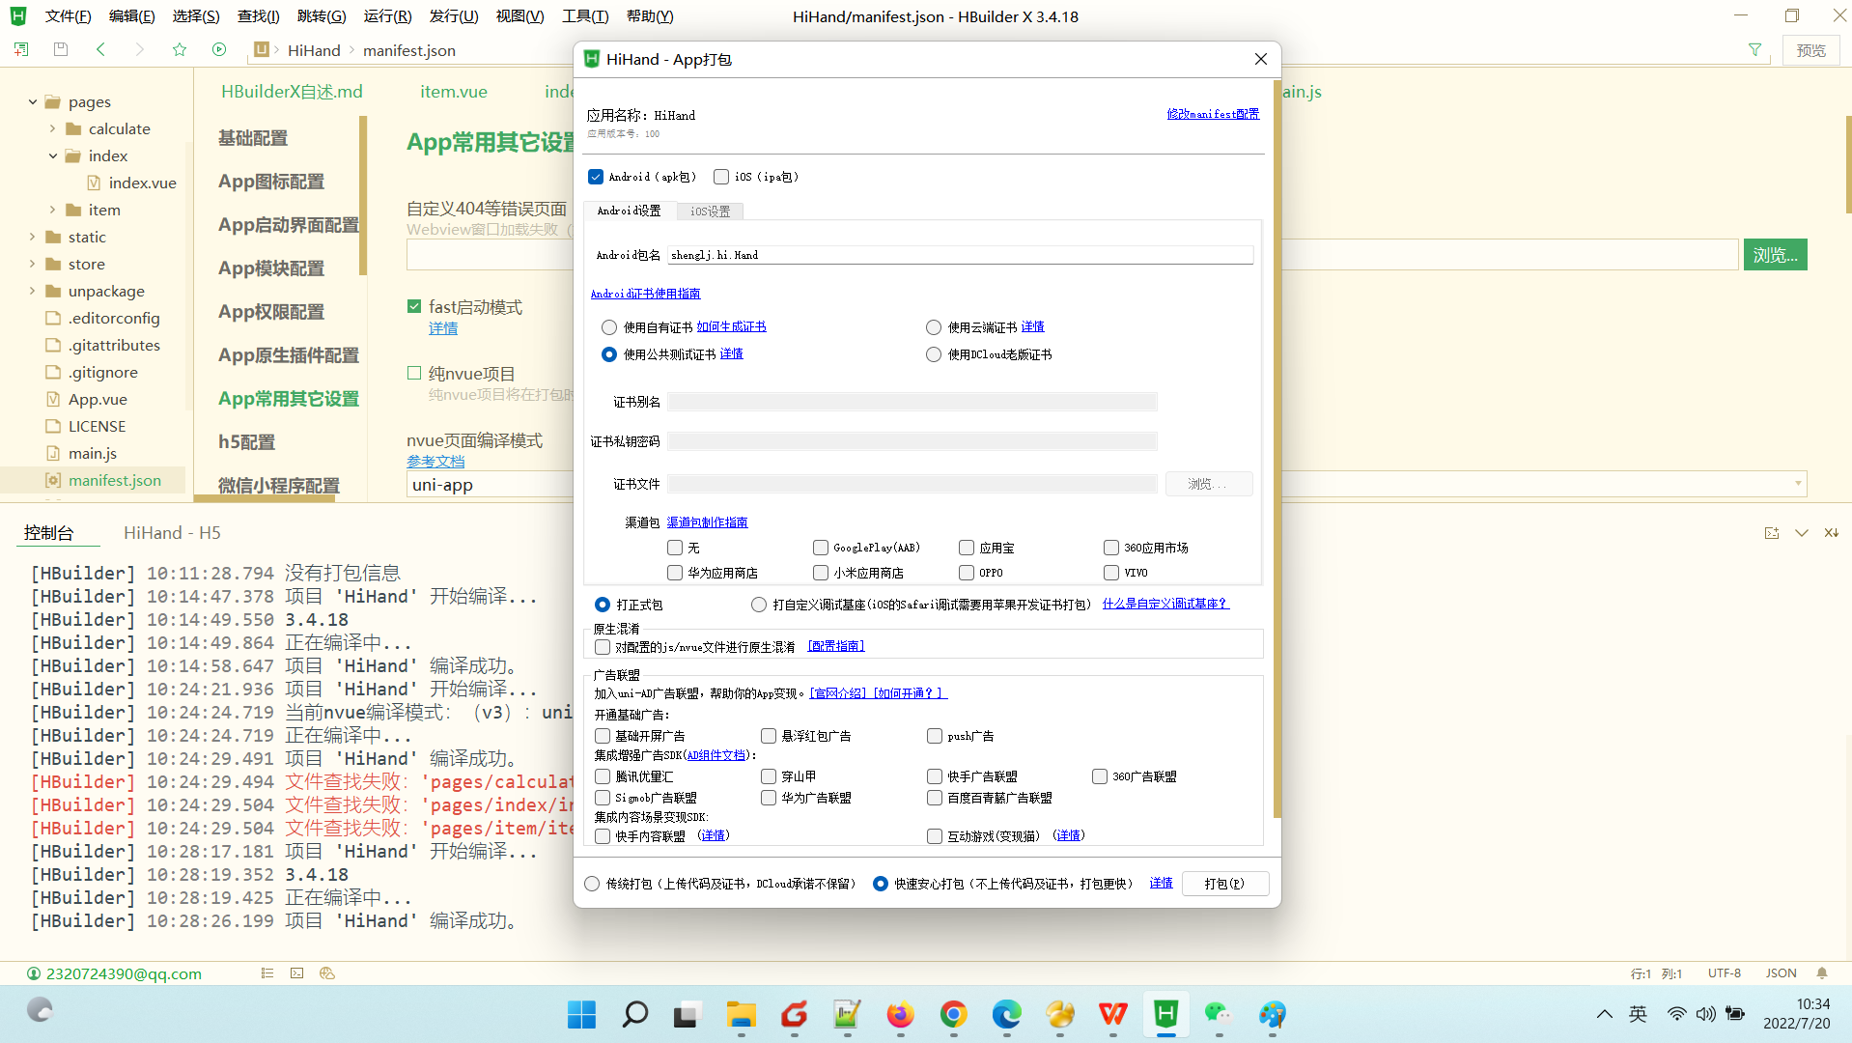Go forward with the right arrow icon
Screen dimensions: 1852x1043
[140, 49]
